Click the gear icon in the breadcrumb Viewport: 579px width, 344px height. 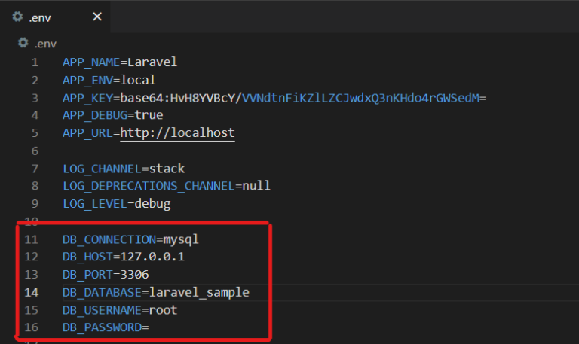click(x=23, y=44)
